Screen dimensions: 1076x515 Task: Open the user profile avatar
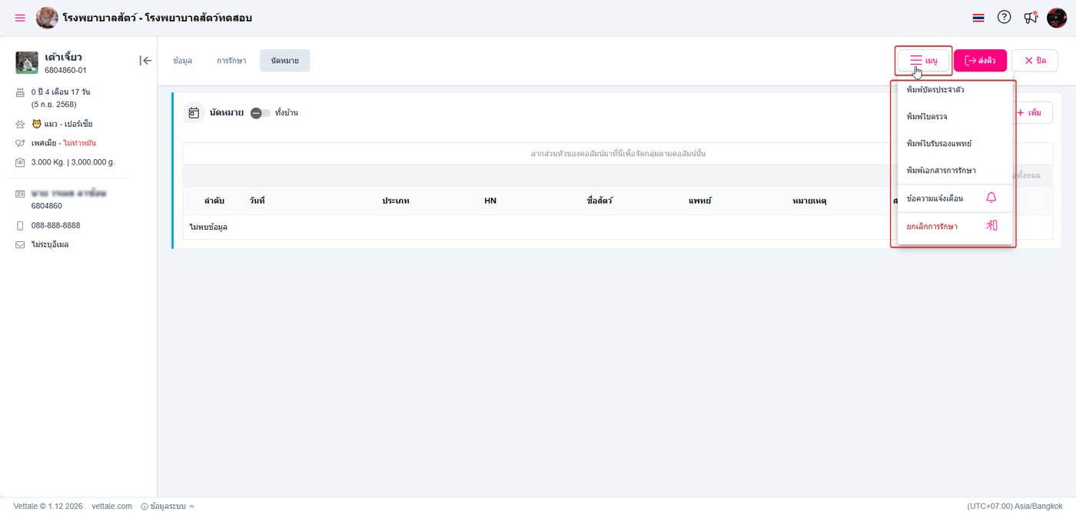pyautogui.click(x=1057, y=18)
